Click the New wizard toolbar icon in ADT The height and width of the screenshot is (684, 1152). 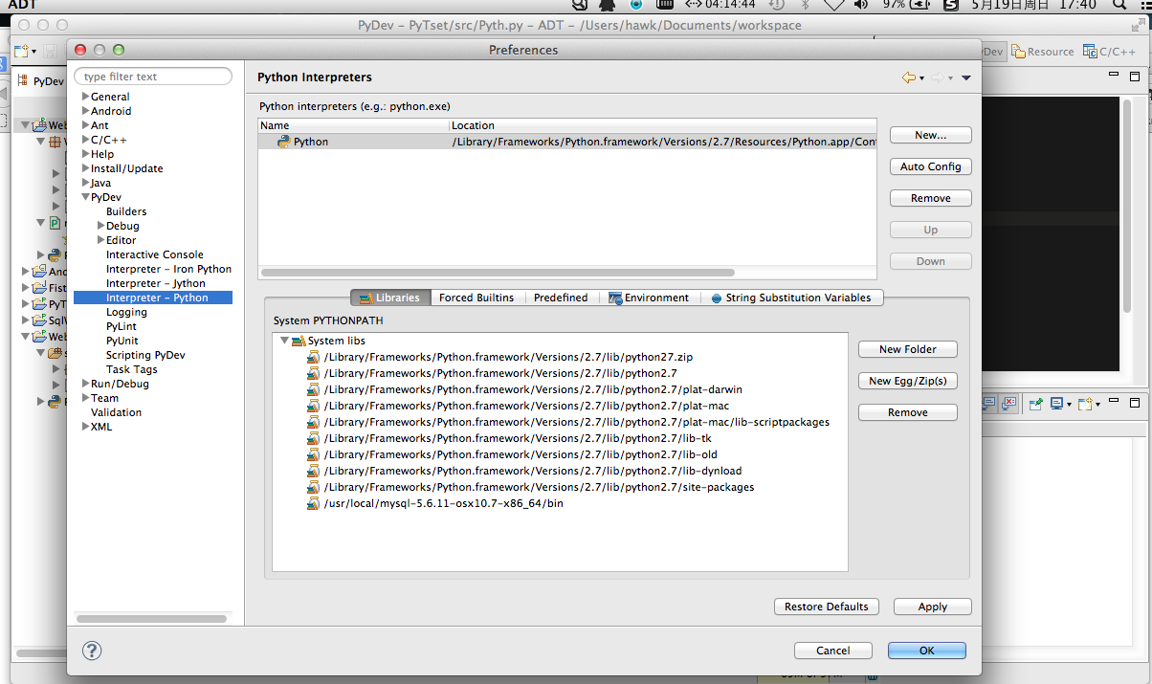pyautogui.click(x=21, y=52)
